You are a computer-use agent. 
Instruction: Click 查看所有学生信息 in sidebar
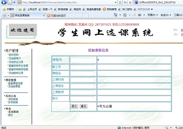pos(18,66)
